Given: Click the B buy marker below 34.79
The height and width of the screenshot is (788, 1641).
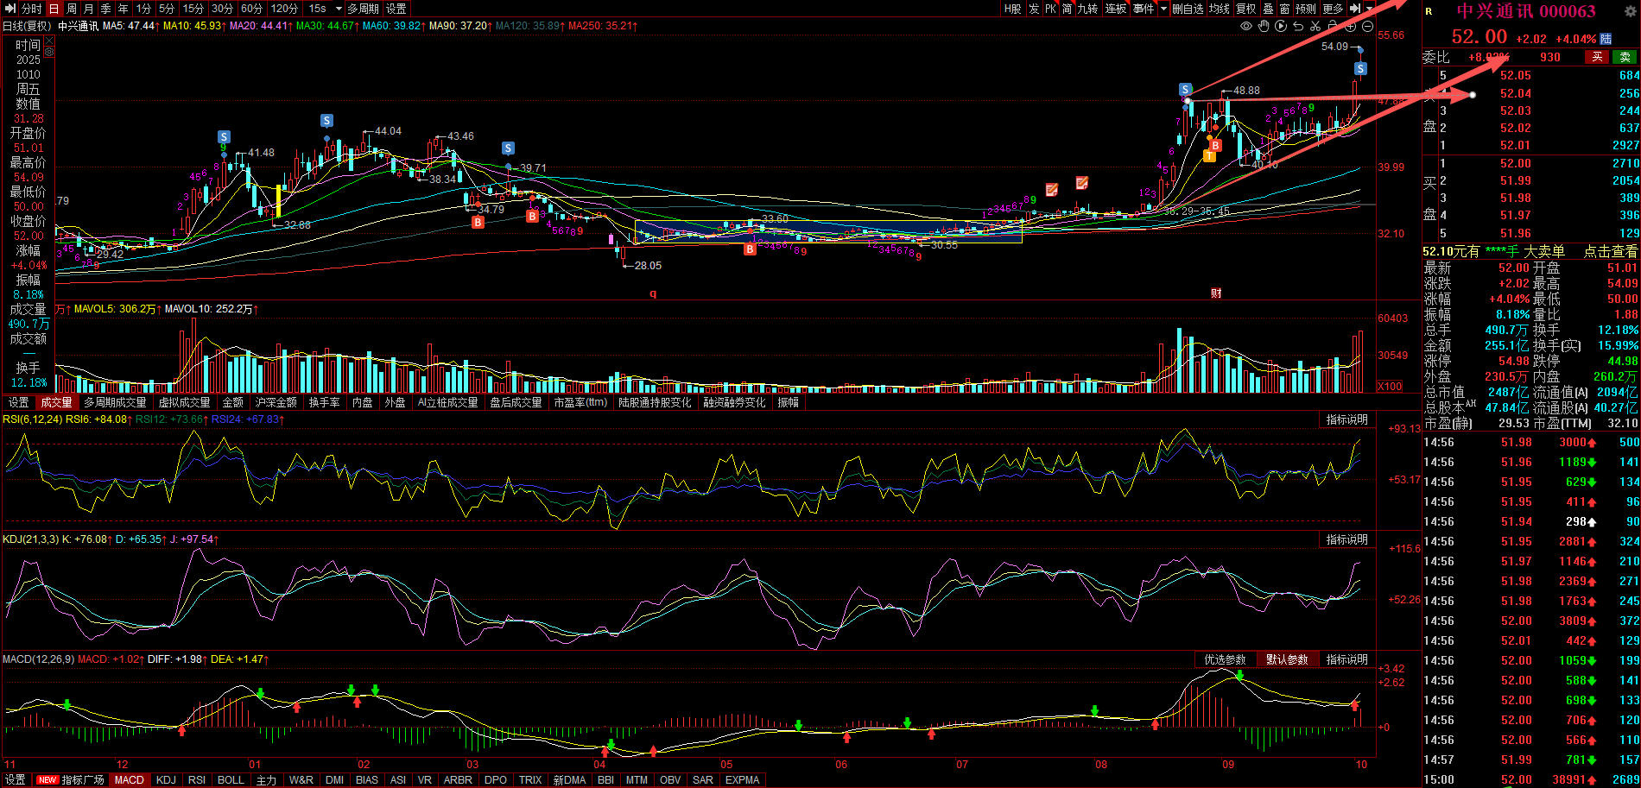Looking at the screenshot, I should 478,222.
